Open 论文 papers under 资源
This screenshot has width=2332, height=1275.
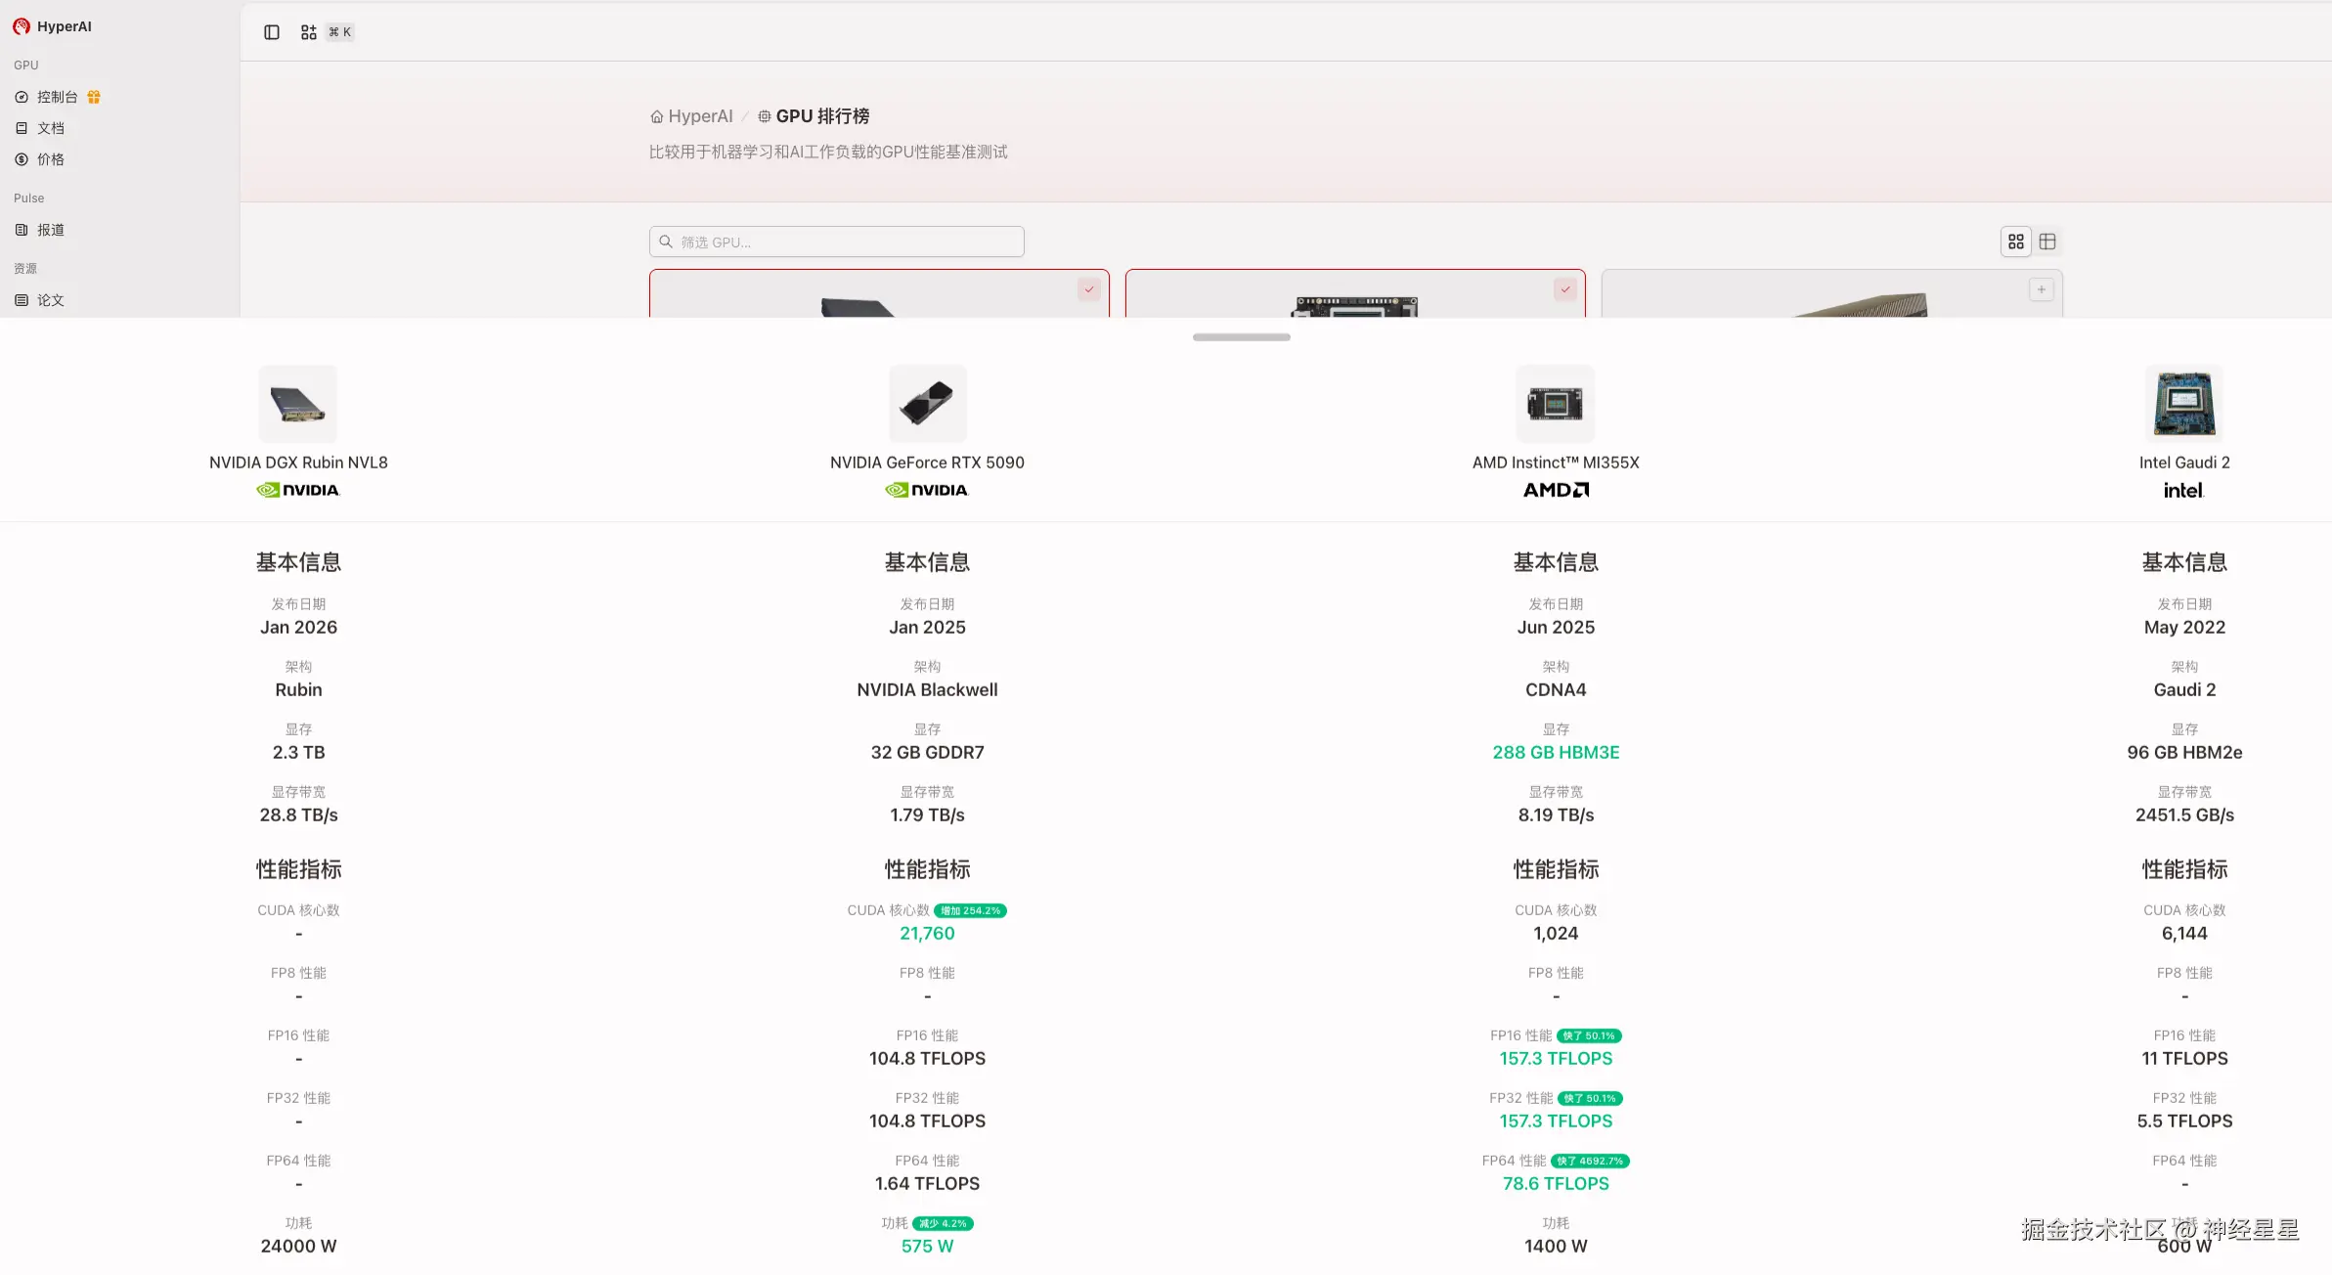(51, 300)
